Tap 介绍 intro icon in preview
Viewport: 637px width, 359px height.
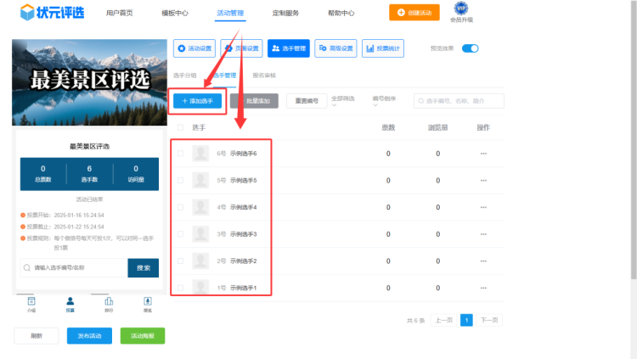click(x=31, y=302)
